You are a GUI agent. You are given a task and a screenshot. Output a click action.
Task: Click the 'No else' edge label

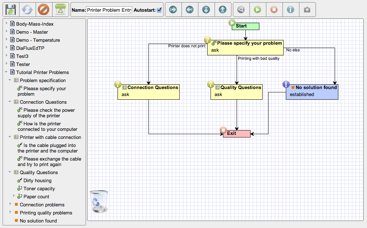(293, 50)
